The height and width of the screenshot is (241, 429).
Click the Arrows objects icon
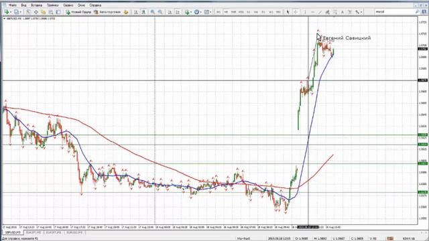[x=357, y=12]
